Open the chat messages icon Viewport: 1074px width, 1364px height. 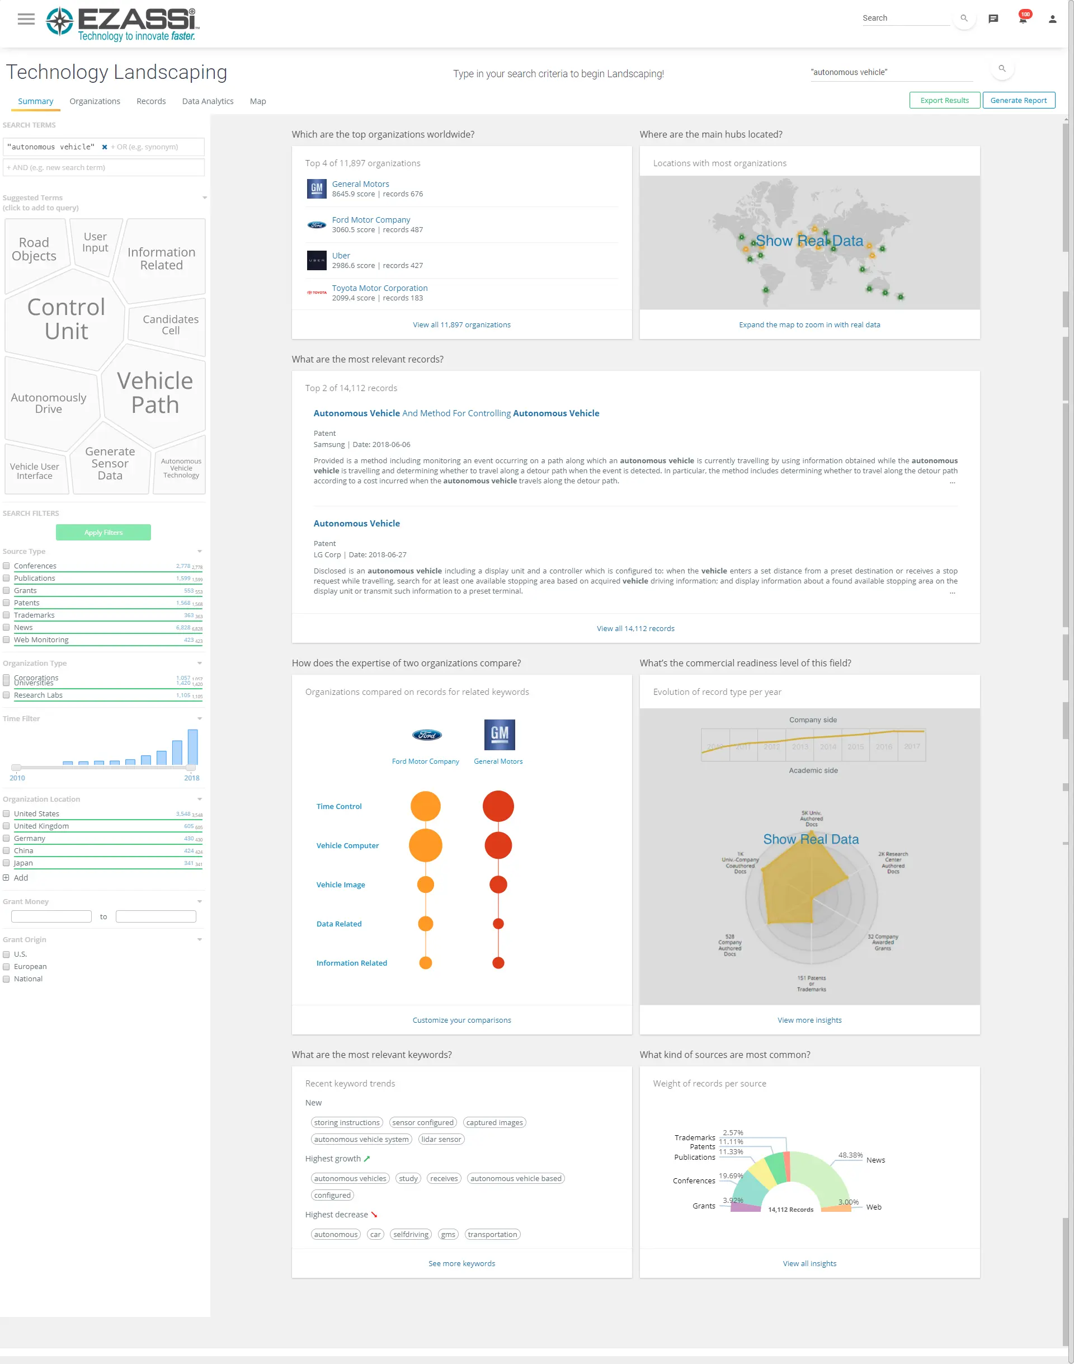click(993, 19)
